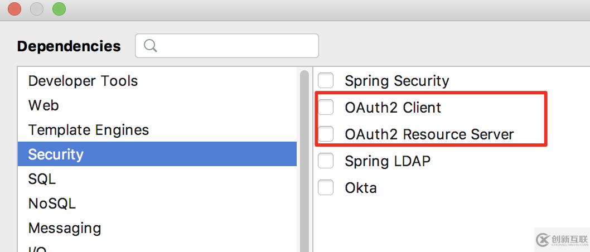Image resolution: width=590 pixels, height=252 pixels.
Task: Choose the NoSQL category
Action: [157, 203]
